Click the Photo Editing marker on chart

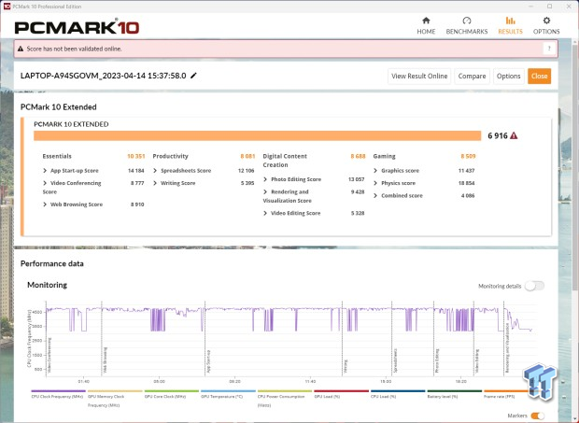[x=437, y=360]
